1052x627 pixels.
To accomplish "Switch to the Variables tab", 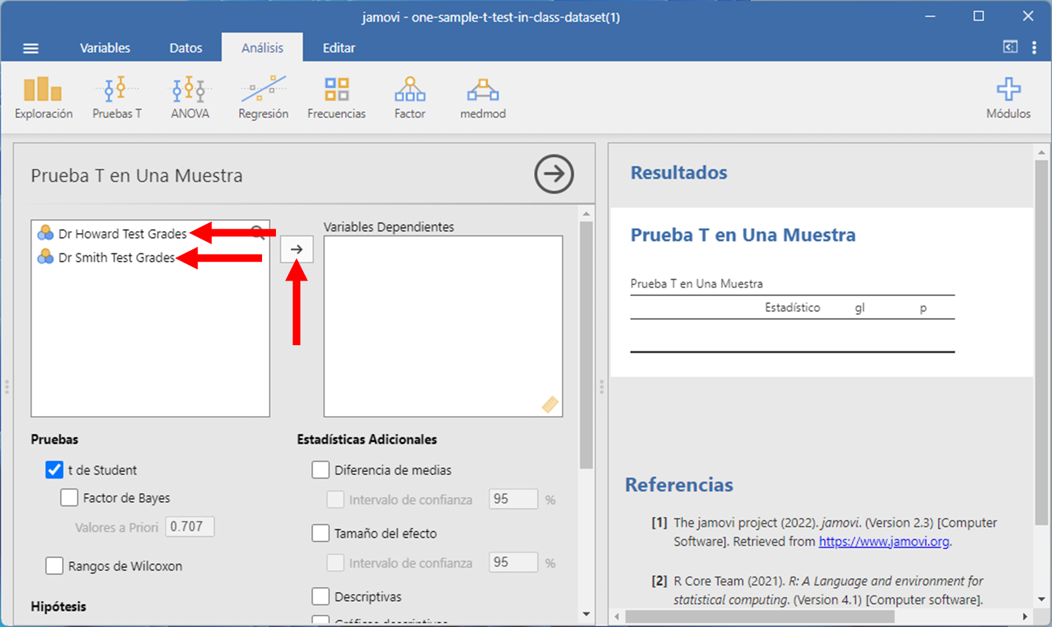I will point(105,48).
